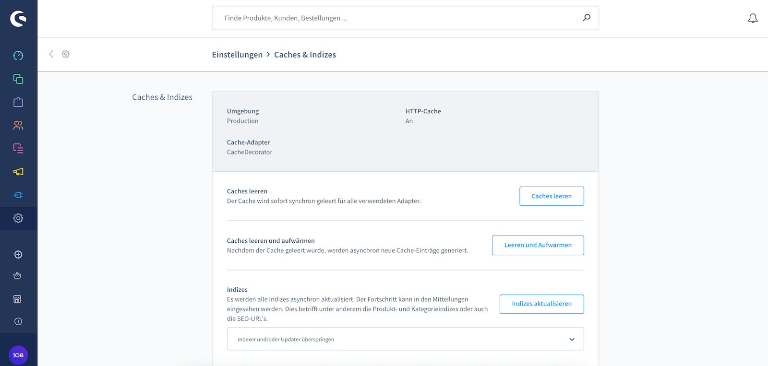Open the user profile avatar menu
Screen dimensions: 768x366
[18, 355]
